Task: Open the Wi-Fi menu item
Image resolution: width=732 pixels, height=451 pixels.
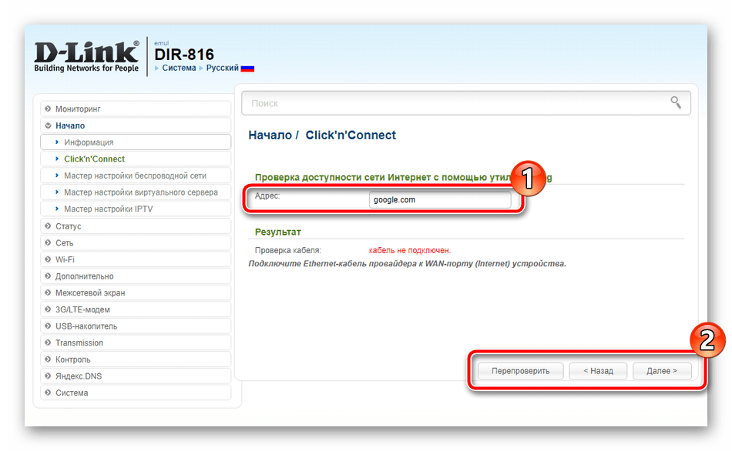Action: (136, 259)
